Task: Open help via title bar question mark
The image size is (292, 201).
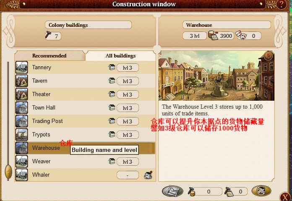Action: click(282, 4)
